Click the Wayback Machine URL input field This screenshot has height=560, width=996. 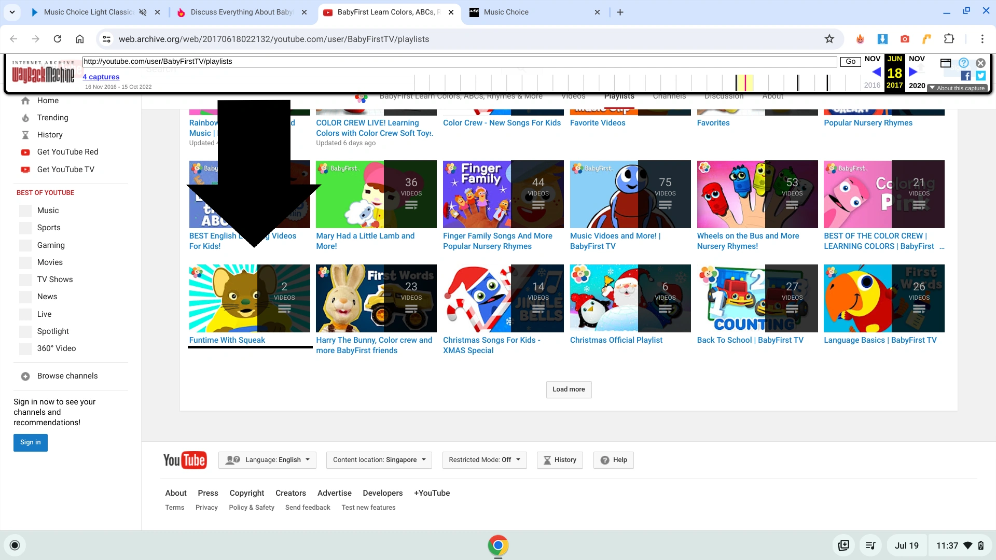pos(459,61)
